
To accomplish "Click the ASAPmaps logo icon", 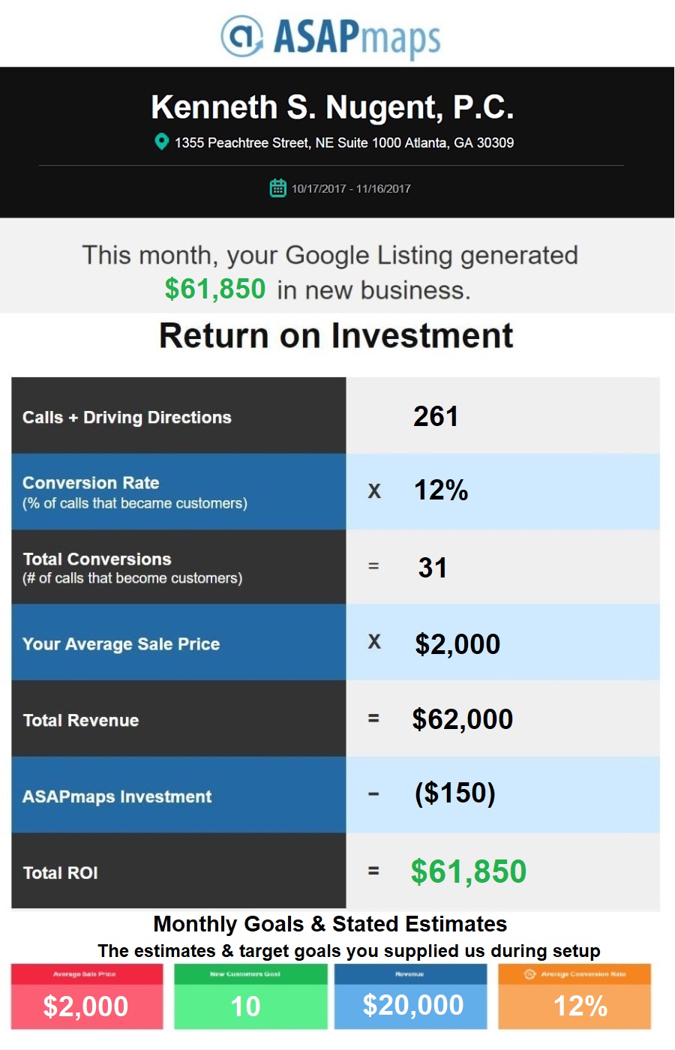I will [x=241, y=35].
